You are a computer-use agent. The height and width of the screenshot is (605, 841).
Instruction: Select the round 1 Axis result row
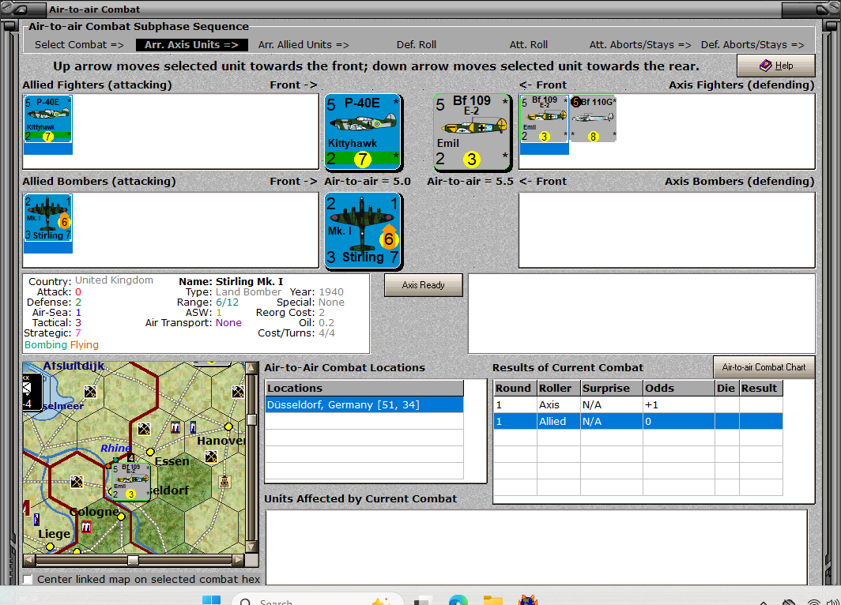(638, 404)
